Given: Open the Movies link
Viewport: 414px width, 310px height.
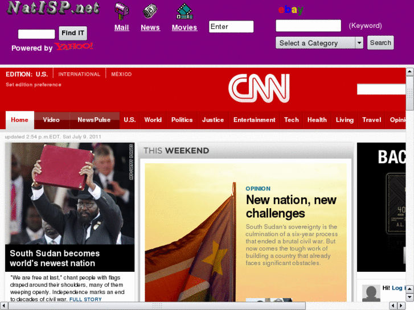Looking at the screenshot, I should [x=185, y=27].
